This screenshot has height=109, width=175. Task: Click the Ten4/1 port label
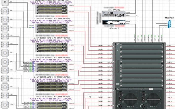click(x=110, y=46)
